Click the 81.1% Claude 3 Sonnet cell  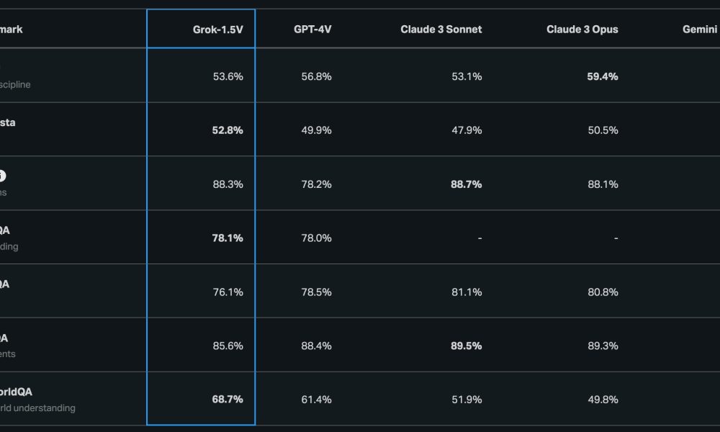467,292
